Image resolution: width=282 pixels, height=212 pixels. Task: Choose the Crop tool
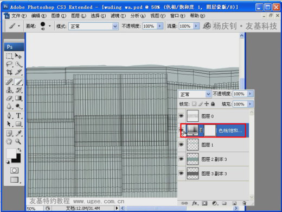(9, 72)
